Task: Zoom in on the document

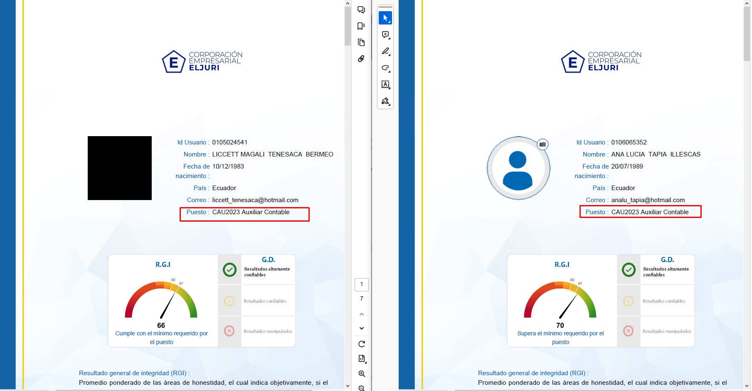Action: click(362, 374)
